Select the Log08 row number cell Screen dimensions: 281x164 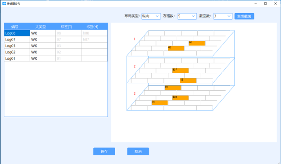tap(17, 33)
